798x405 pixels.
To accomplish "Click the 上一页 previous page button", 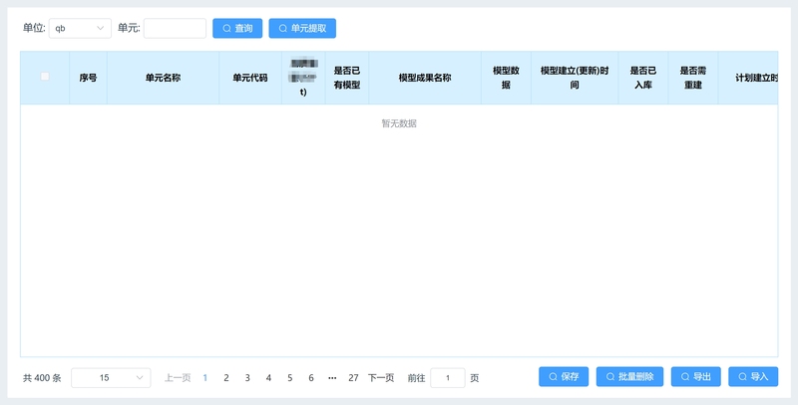I will (x=178, y=378).
